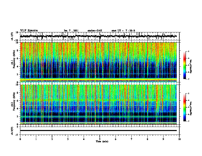Click the "VLF Spectra" plot title
The height and width of the screenshot is (156, 202).
(x=29, y=31)
